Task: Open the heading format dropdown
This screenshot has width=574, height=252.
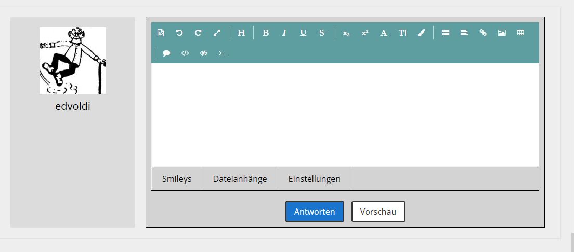Action: click(x=241, y=33)
